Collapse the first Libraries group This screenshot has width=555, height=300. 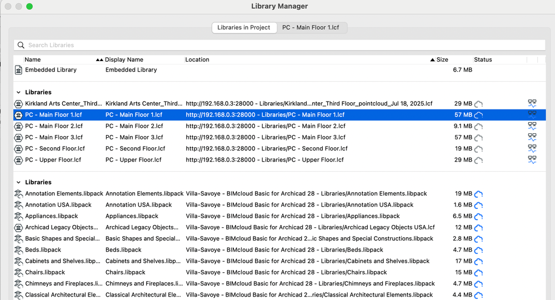click(18, 92)
